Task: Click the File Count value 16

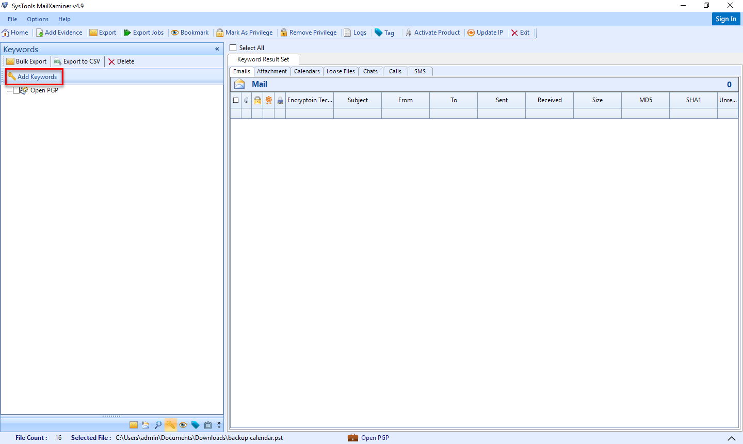Action: pos(58,438)
